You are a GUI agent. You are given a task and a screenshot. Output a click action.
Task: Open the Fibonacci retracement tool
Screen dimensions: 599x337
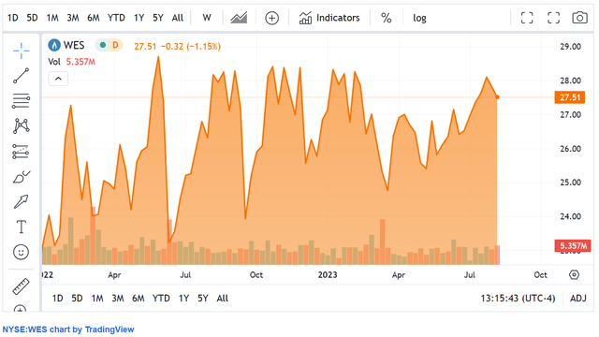coord(21,101)
